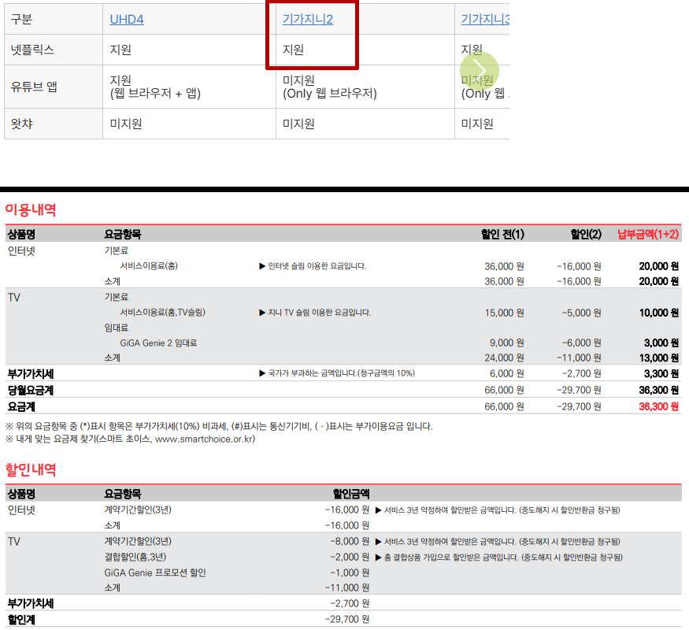
Task: Click the 15,000 원 pre-discount amount
Action: tap(504, 313)
